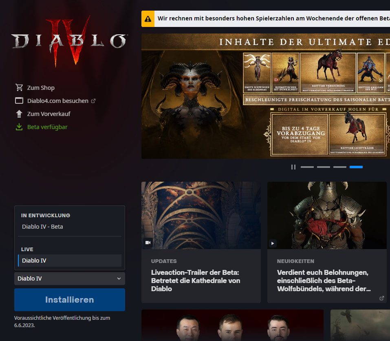Click the play icon on the warrior card
This screenshot has width=390, height=341.
[x=273, y=243]
